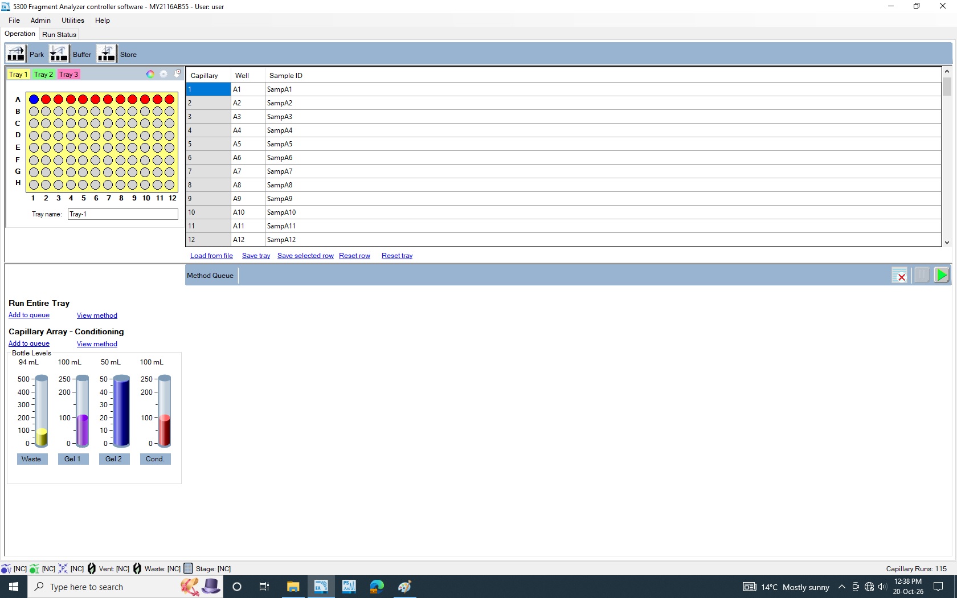Select well A1 in the tray grid

(34, 99)
